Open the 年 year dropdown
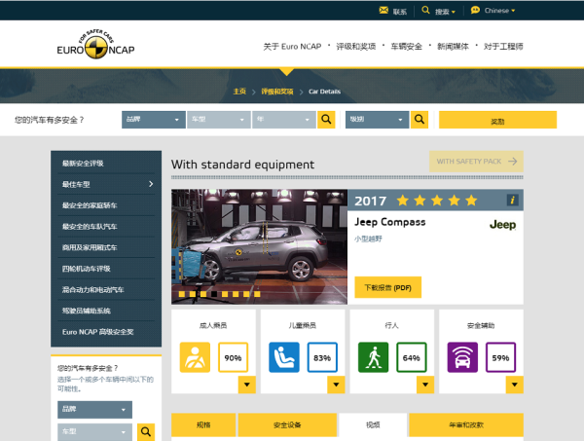The width and height of the screenshot is (584, 441). [x=284, y=120]
